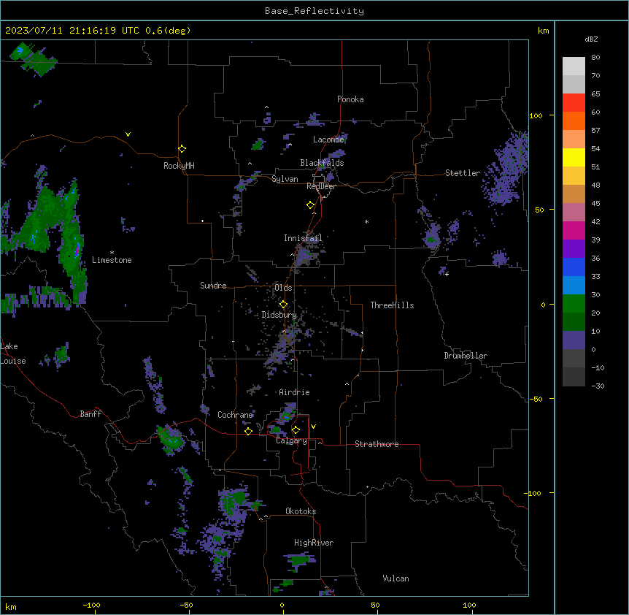The height and width of the screenshot is (615, 629).
Task: Click the Blackfalds label
Action: click(x=322, y=163)
